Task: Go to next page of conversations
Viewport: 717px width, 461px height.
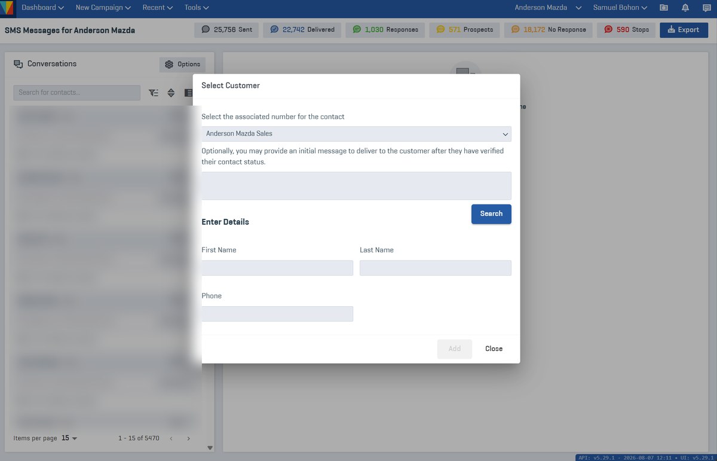Action: pos(189,439)
